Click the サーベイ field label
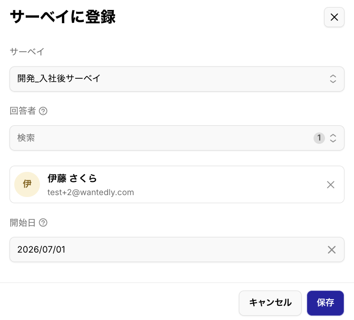 [x=27, y=52]
